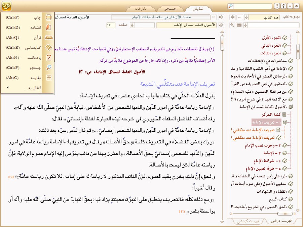Click the side panel filter text field
The width and height of the screenshot is (303, 227).
273,25
